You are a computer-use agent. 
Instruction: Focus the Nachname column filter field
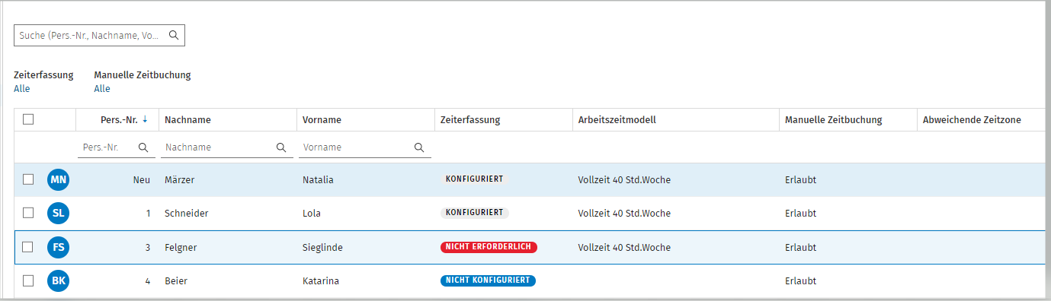[227, 147]
